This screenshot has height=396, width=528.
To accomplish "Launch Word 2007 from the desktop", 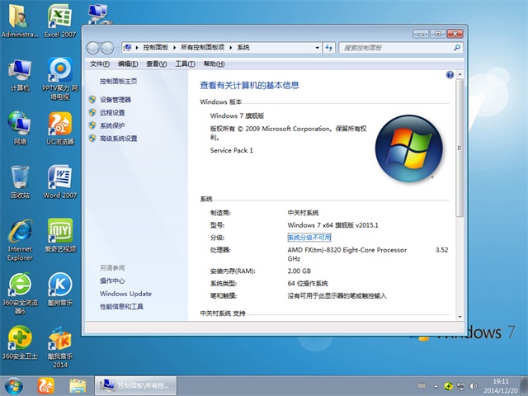I will tap(60, 181).
